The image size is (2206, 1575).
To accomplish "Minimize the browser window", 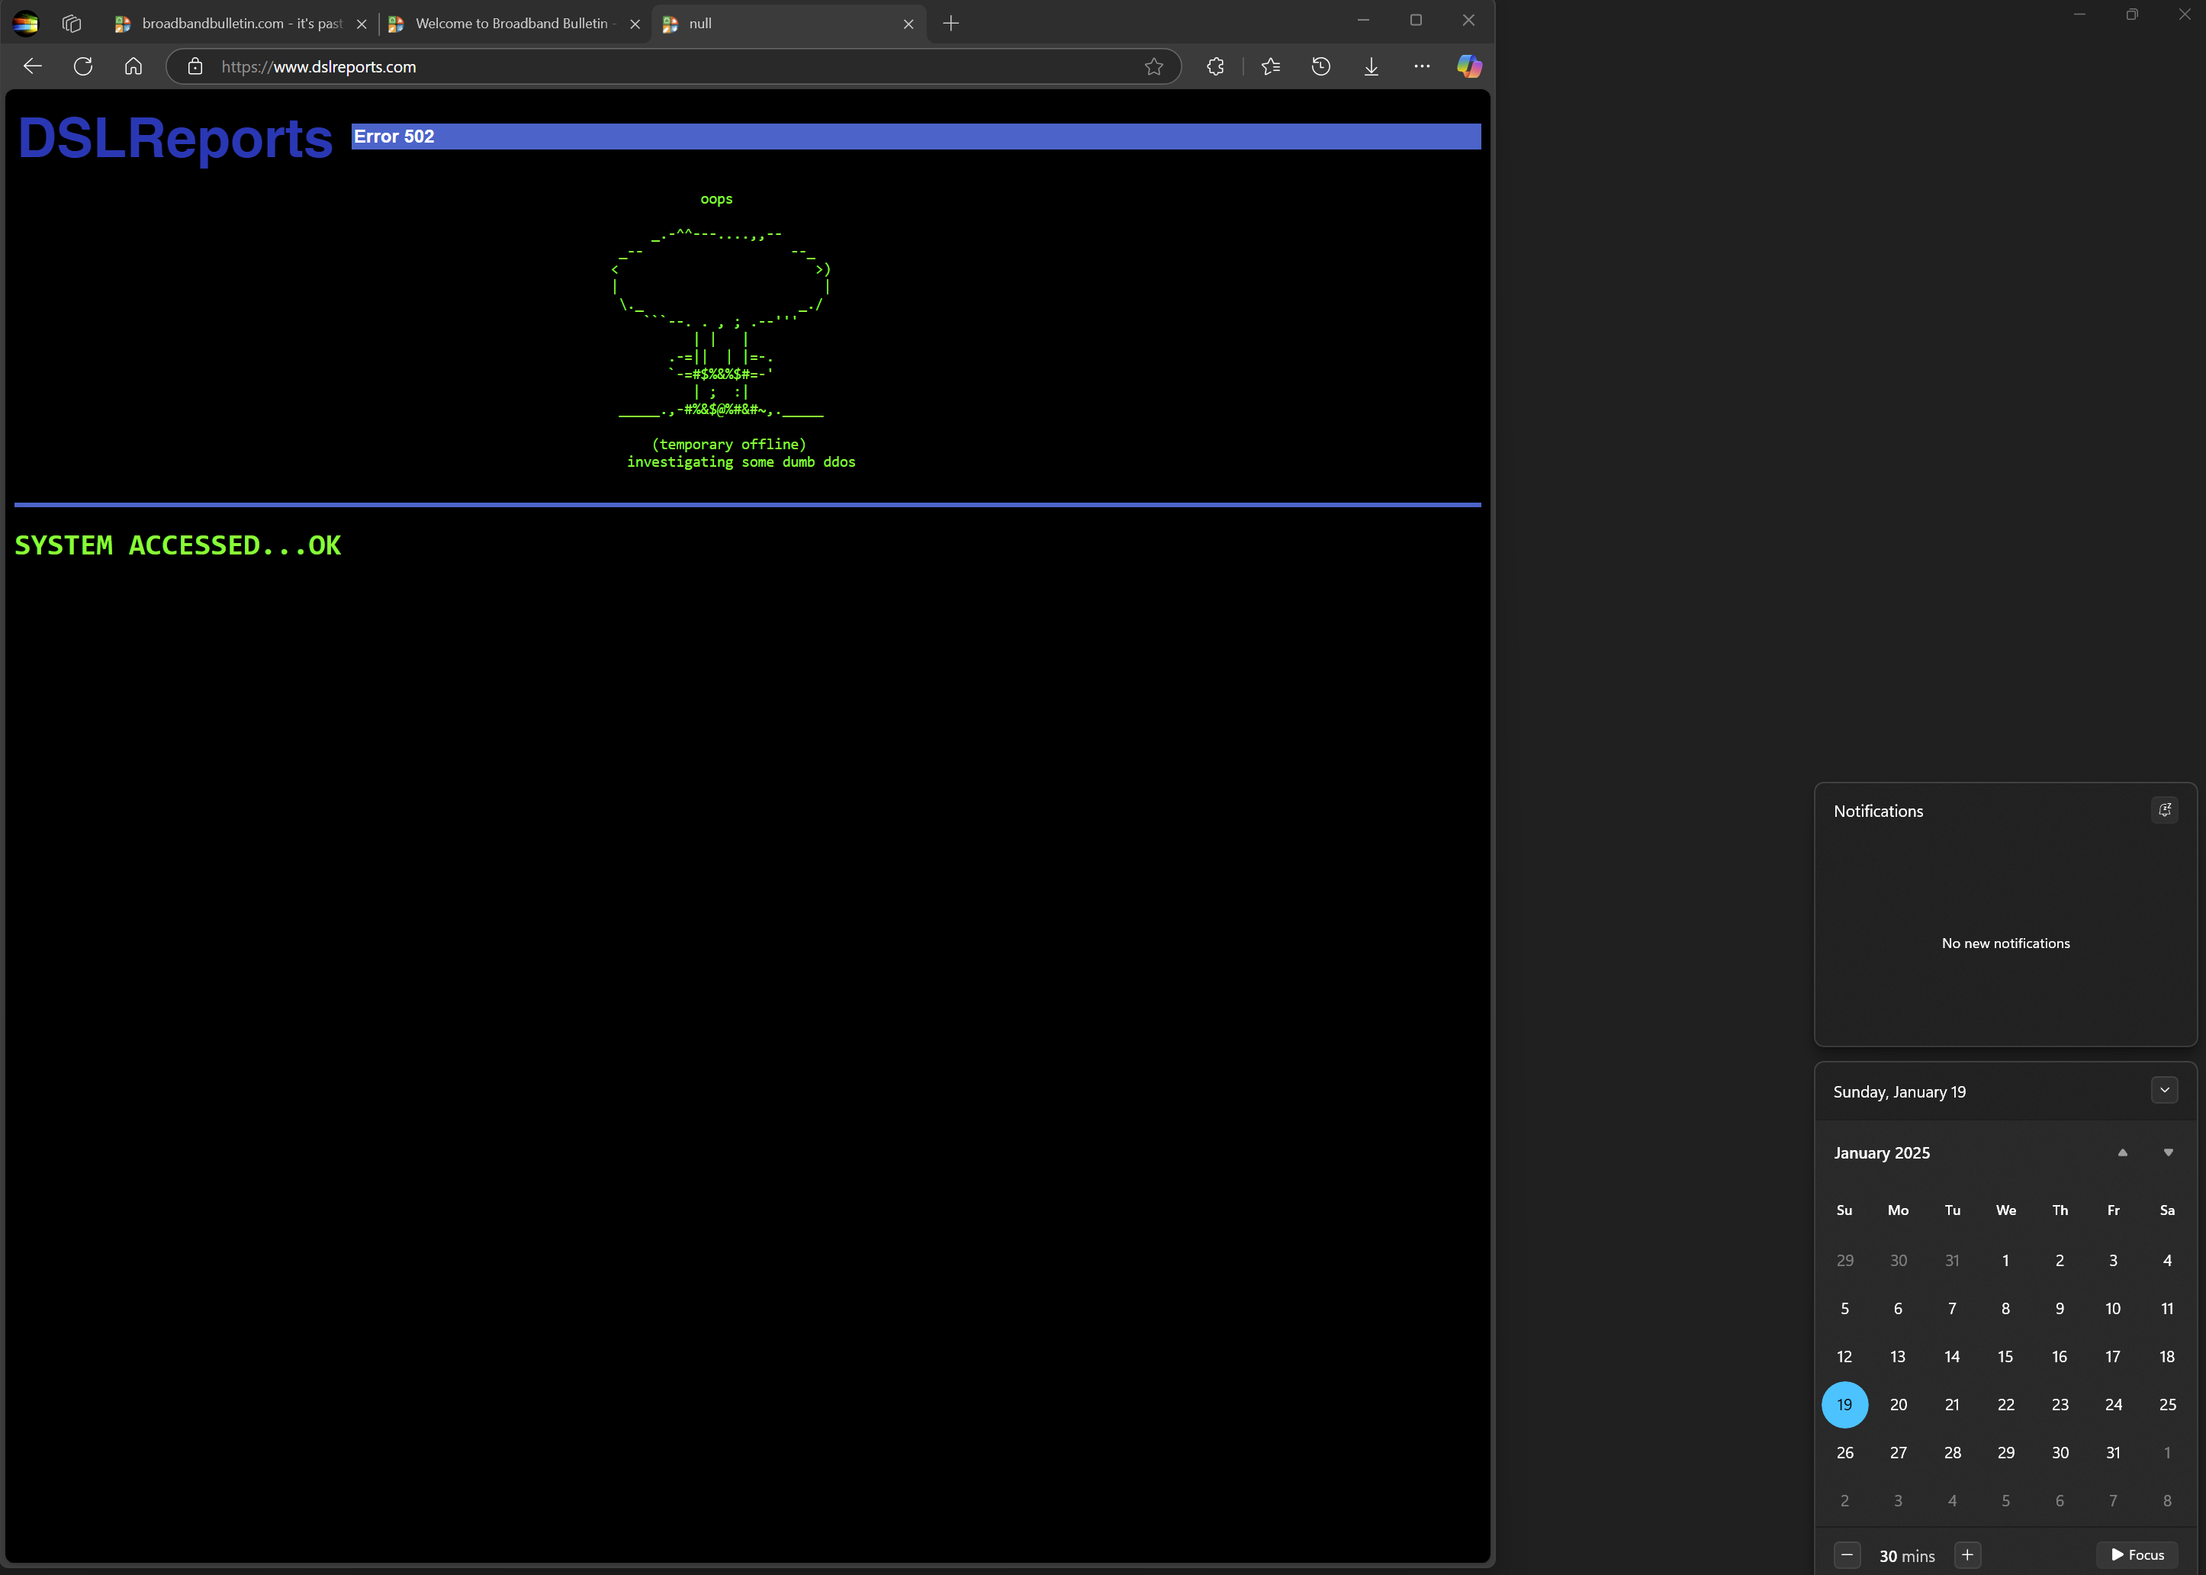I will click(1362, 21).
